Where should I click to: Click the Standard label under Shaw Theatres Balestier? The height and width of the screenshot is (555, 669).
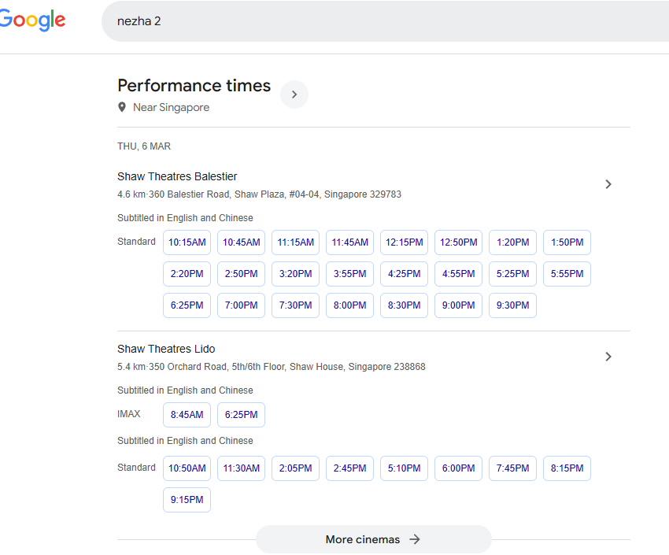(136, 242)
